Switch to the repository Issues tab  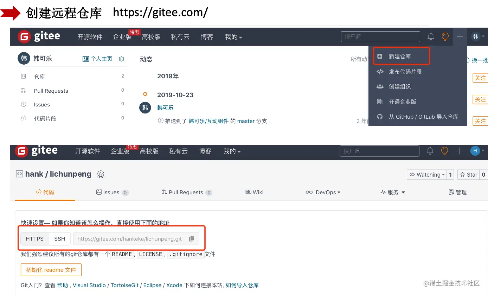click(112, 192)
